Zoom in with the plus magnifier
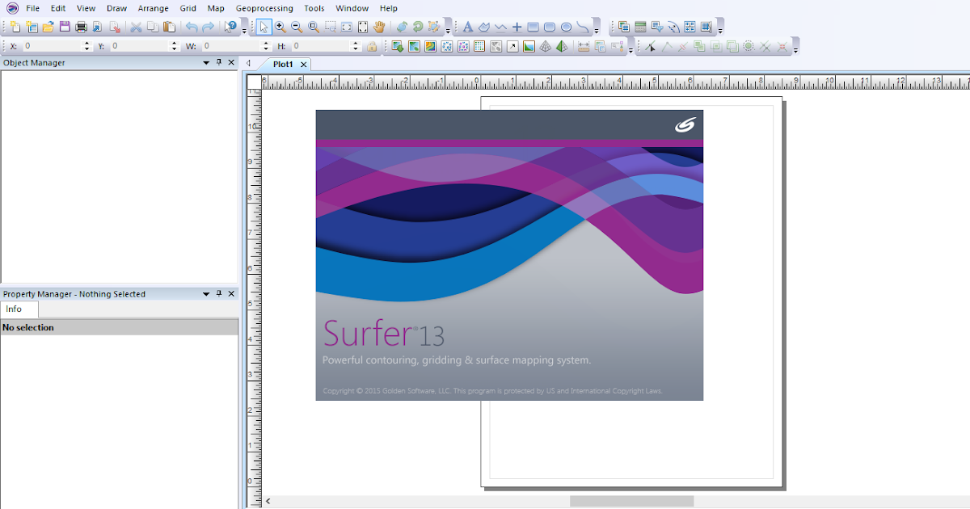The width and height of the screenshot is (970, 509). coord(280,27)
